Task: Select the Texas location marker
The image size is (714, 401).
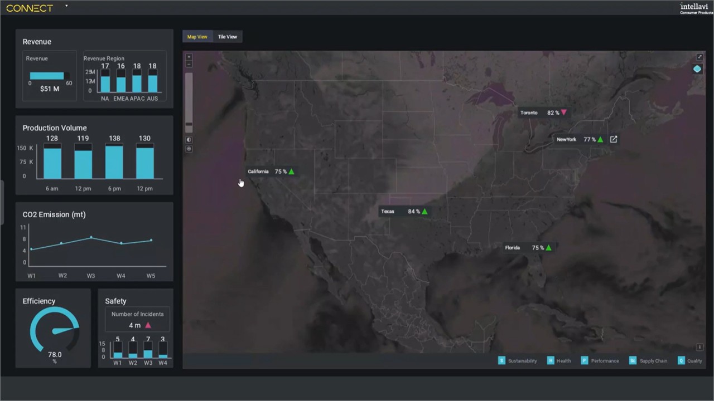Action: pos(404,212)
